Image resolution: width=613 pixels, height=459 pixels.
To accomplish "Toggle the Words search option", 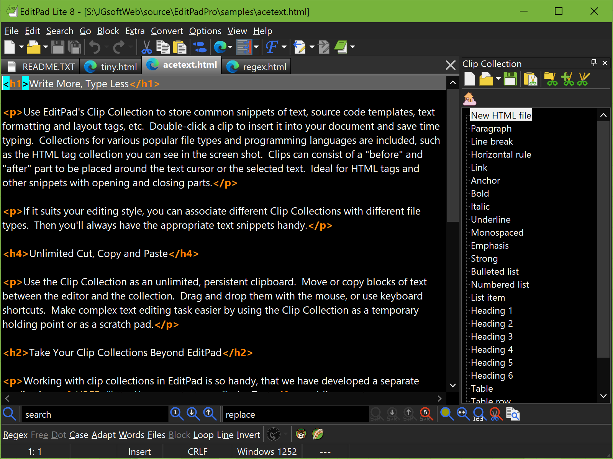I will point(131,435).
